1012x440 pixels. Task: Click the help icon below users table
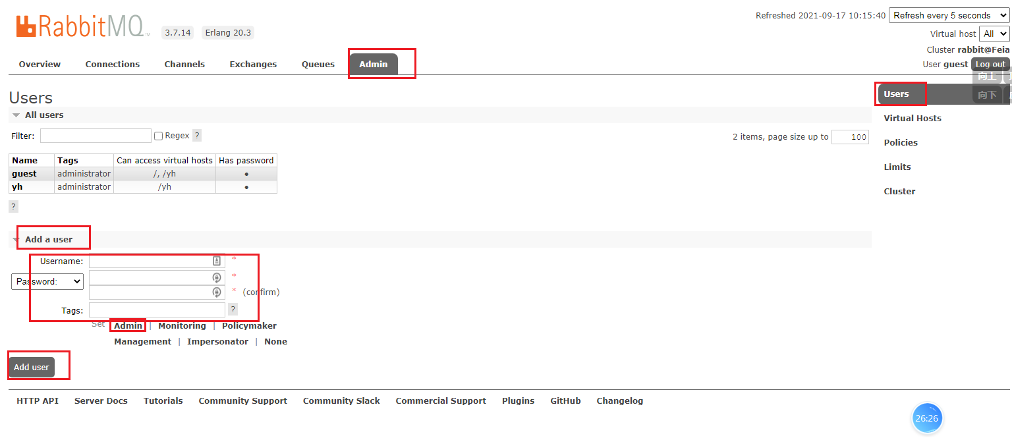click(13, 206)
